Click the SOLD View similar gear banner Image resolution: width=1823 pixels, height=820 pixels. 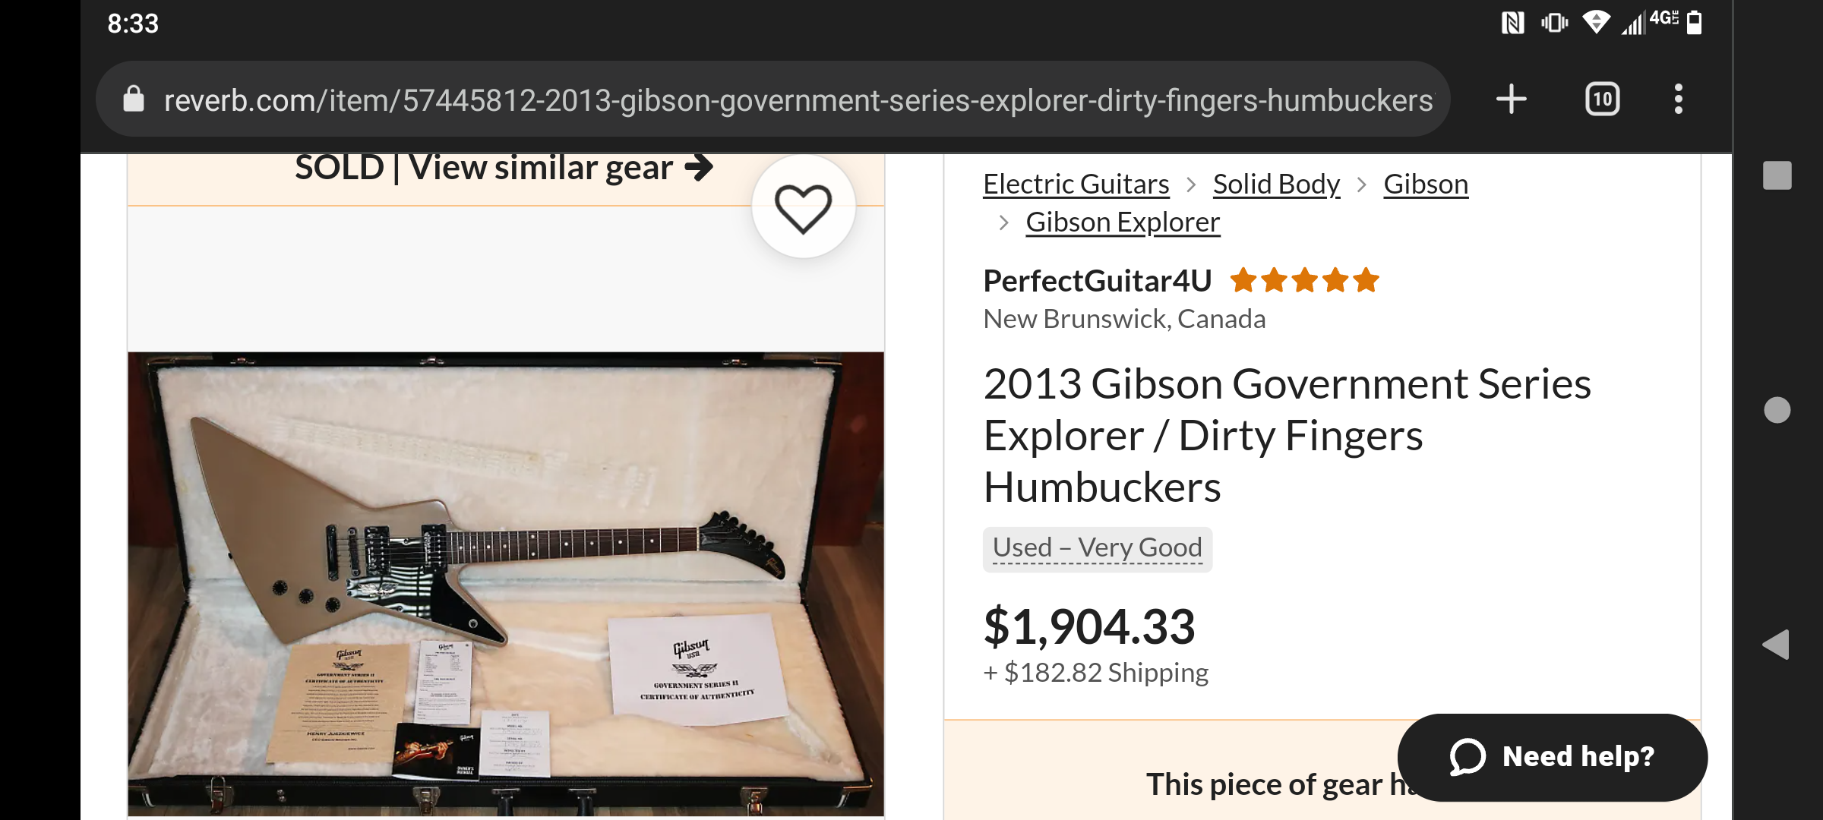click(x=503, y=169)
